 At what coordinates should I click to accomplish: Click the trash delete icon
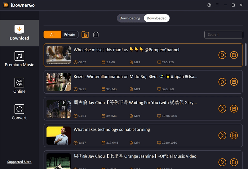[96, 35]
